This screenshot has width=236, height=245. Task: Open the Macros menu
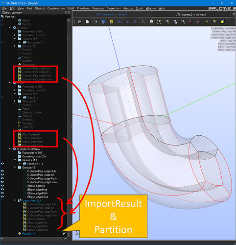click(128, 8)
